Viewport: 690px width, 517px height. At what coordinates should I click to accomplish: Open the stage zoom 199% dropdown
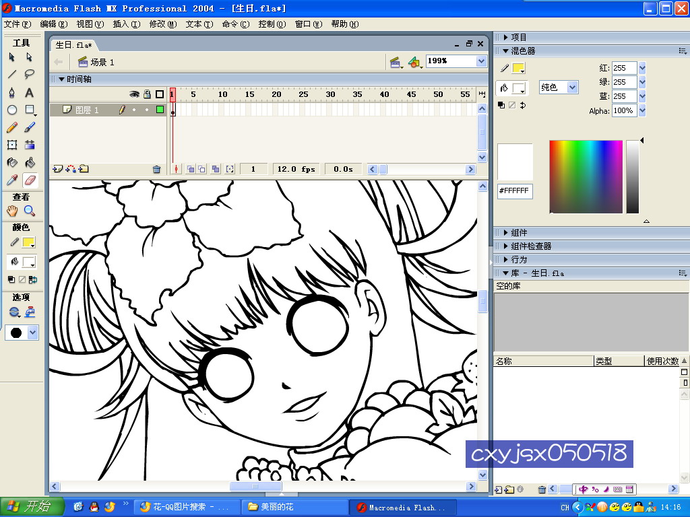coord(481,61)
